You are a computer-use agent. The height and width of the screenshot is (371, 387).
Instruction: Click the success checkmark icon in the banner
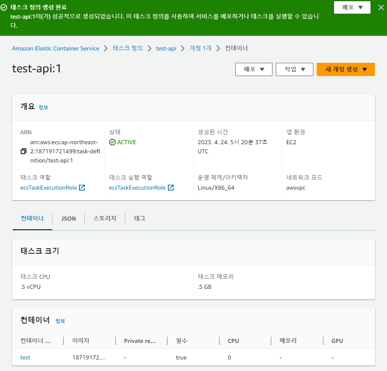[4, 7]
